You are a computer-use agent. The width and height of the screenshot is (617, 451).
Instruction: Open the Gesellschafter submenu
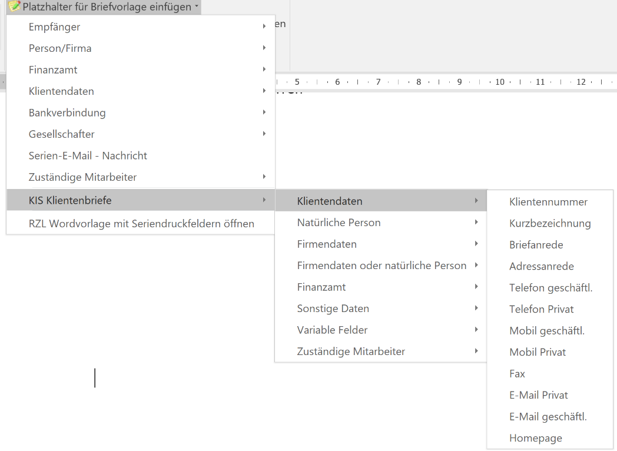61,134
